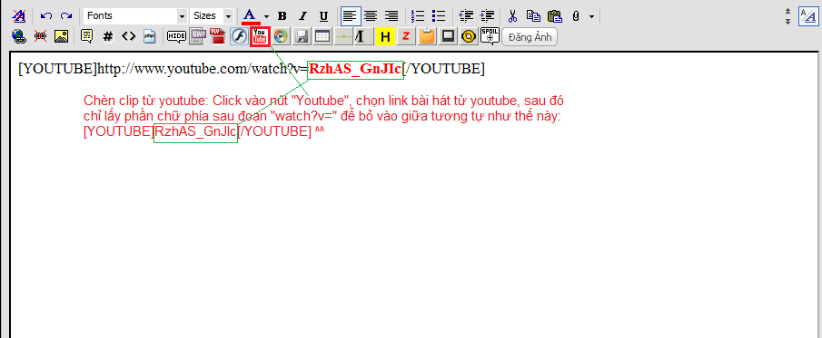Insert FLV video tag
The height and width of the screenshot is (338, 822).
coord(218,36)
